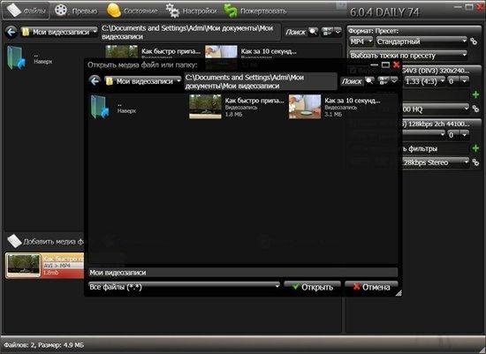
Task: Click the dialog's view mode icon
Action: [x=383, y=81]
